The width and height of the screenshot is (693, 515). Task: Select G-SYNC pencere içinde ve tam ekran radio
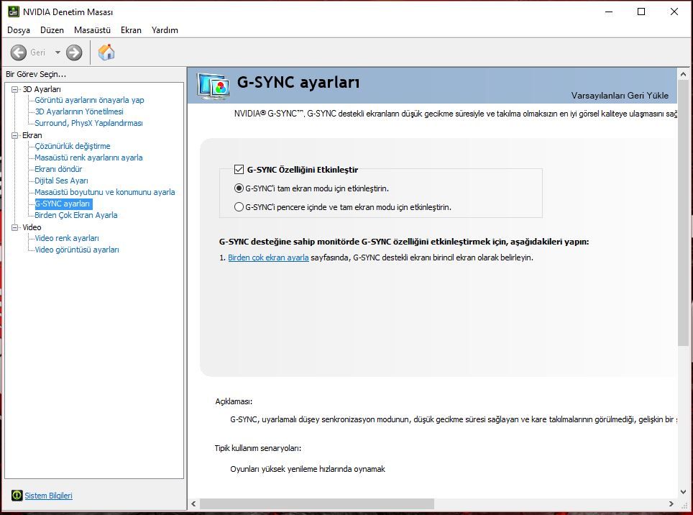tap(239, 207)
